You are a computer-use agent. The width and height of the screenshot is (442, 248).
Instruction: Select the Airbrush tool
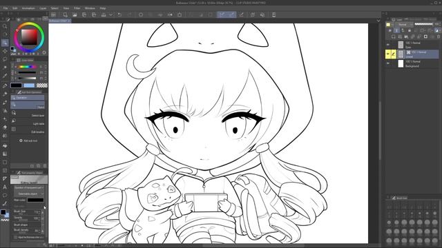[5, 110]
